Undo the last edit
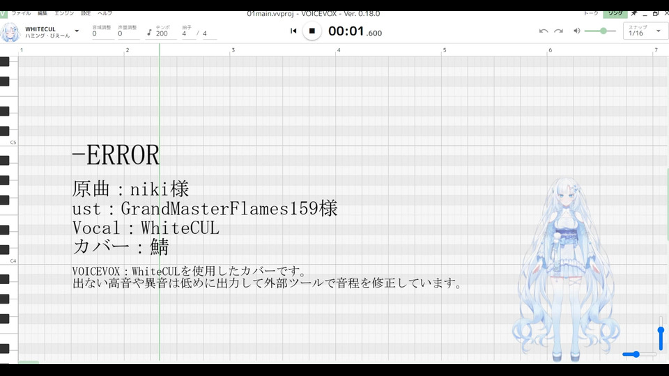The image size is (669, 376). pos(543,31)
